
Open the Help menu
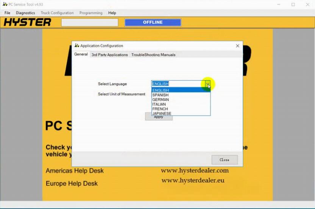pos(112,13)
